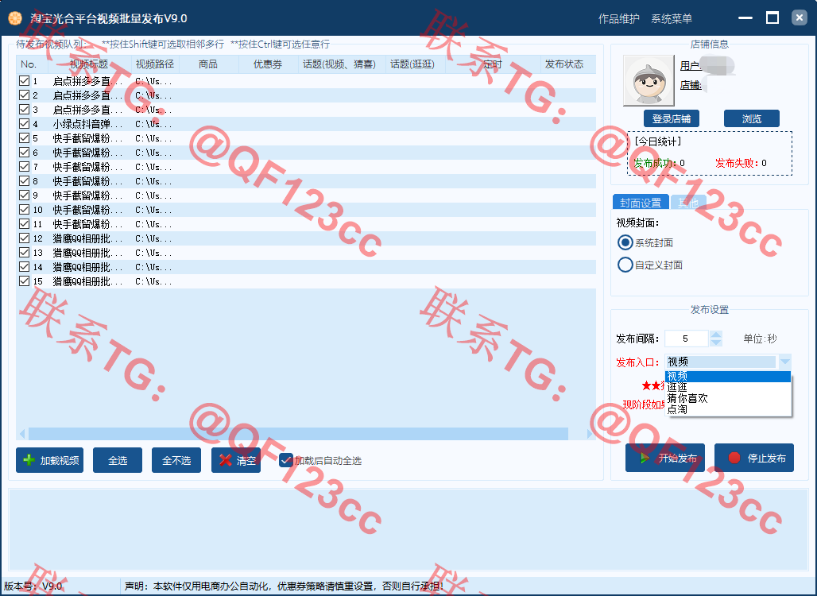Click the shop avatar picture
Image resolution: width=817 pixels, height=596 pixels.
(649, 81)
